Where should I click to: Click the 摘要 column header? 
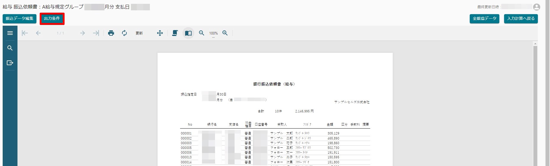click(366, 124)
